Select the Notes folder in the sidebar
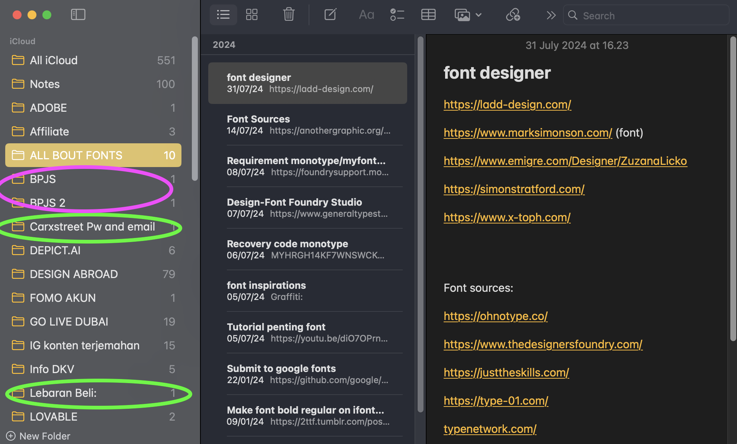Image resolution: width=737 pixels, height=444 pixels. (45, 84)
